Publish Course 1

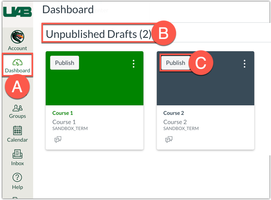tap(64, 63)
